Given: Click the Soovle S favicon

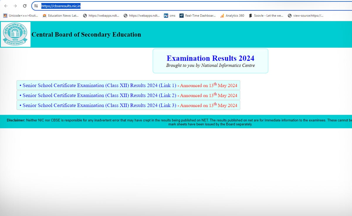Looking at the screenshot, I should click(x=250, y=16).
